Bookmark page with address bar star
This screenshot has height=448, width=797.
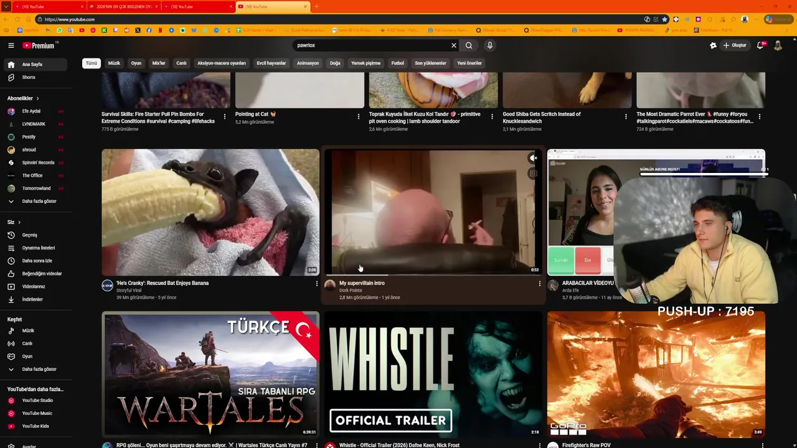[x=664, y=19]
